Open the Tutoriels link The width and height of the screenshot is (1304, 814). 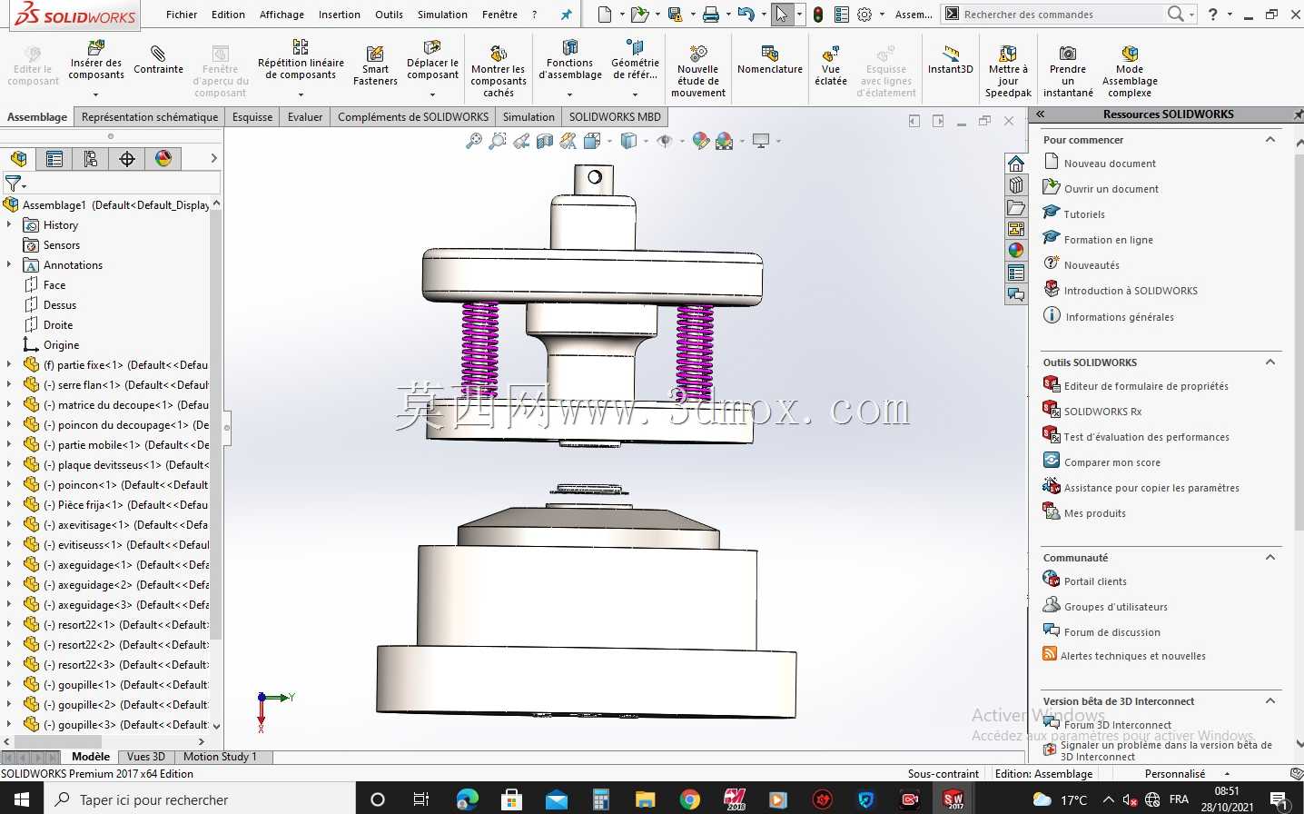tap(1084, 214)
